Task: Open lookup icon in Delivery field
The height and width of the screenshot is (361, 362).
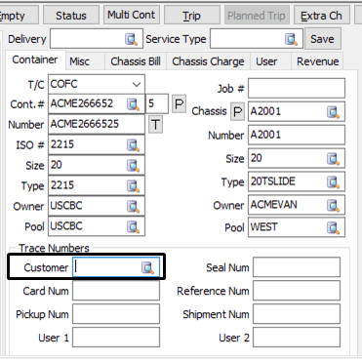Action: click(131, 40)
